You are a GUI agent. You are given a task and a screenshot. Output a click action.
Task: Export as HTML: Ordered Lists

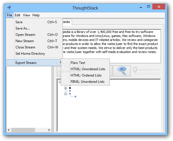point(85,75)
